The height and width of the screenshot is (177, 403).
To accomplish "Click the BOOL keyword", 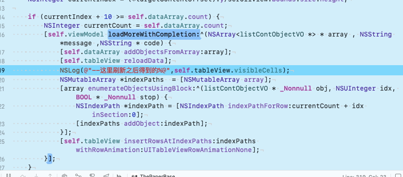I will 84,98.
